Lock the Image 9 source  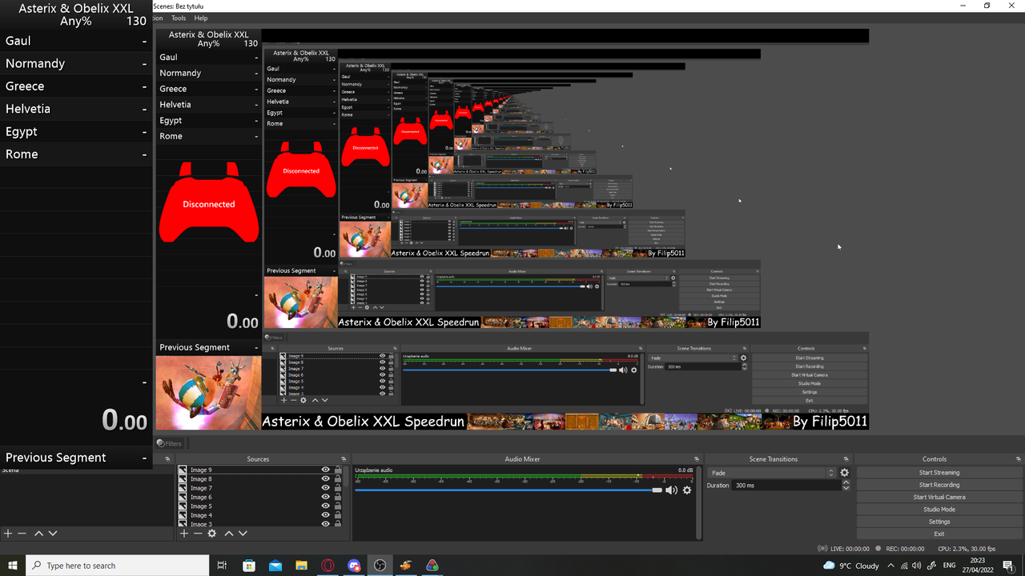pyautogui.click(x=338, y=470)
